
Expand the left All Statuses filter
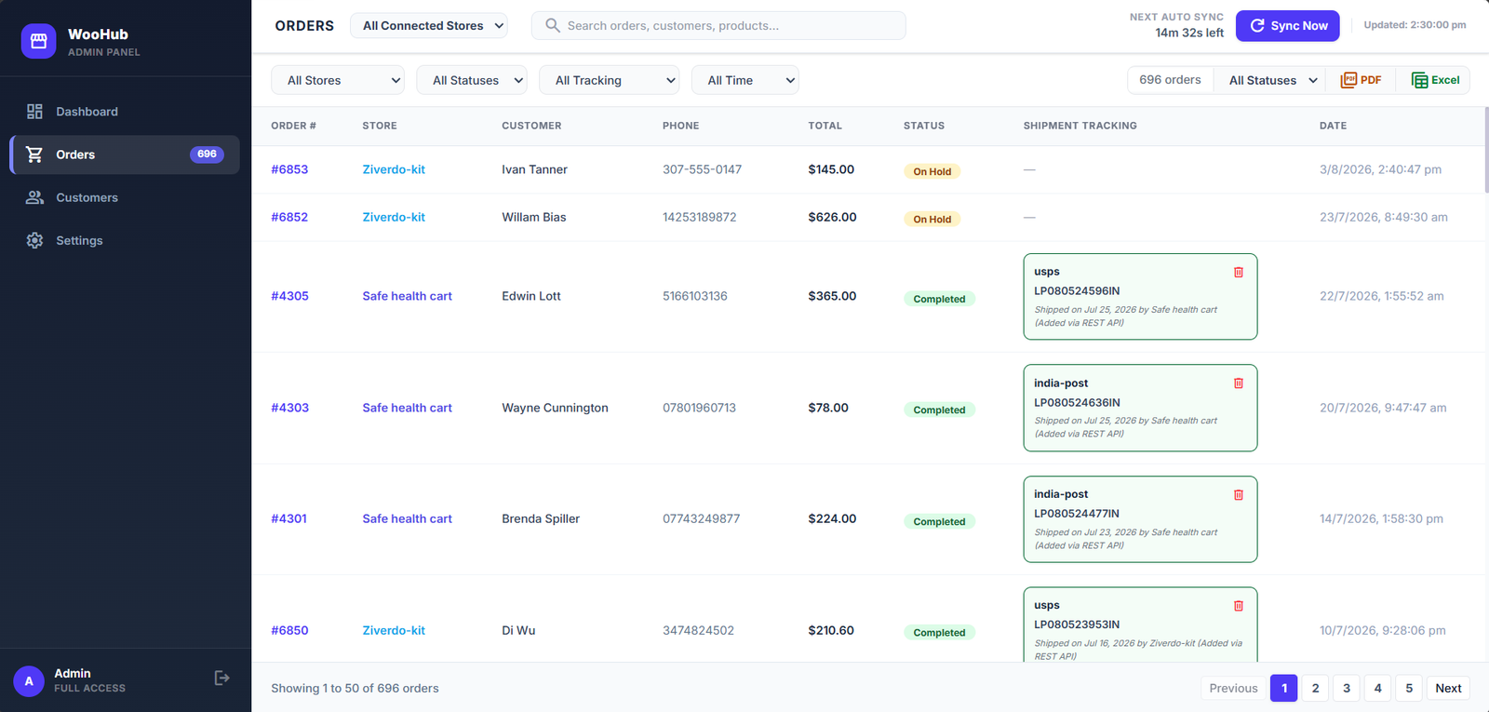pyautogui.click(x=472, y=80)
